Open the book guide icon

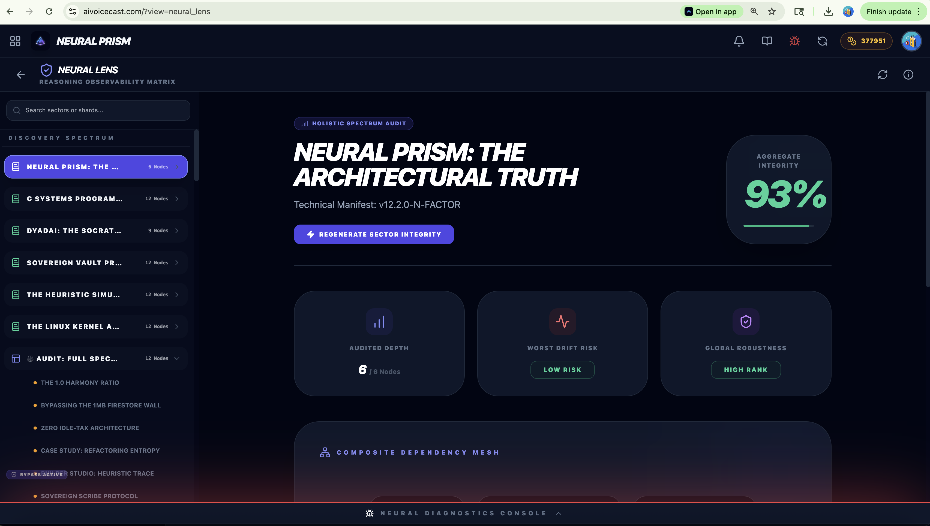767,41
